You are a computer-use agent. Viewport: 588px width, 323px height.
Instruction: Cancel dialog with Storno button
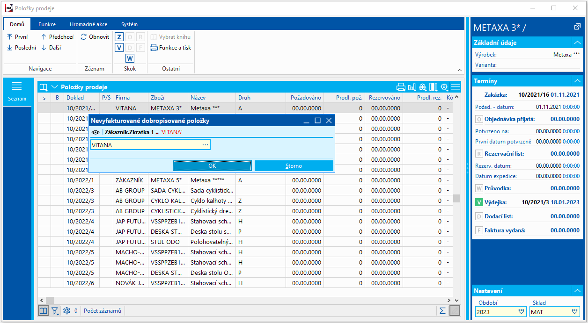pyautogui.click(x=294, y=166)
